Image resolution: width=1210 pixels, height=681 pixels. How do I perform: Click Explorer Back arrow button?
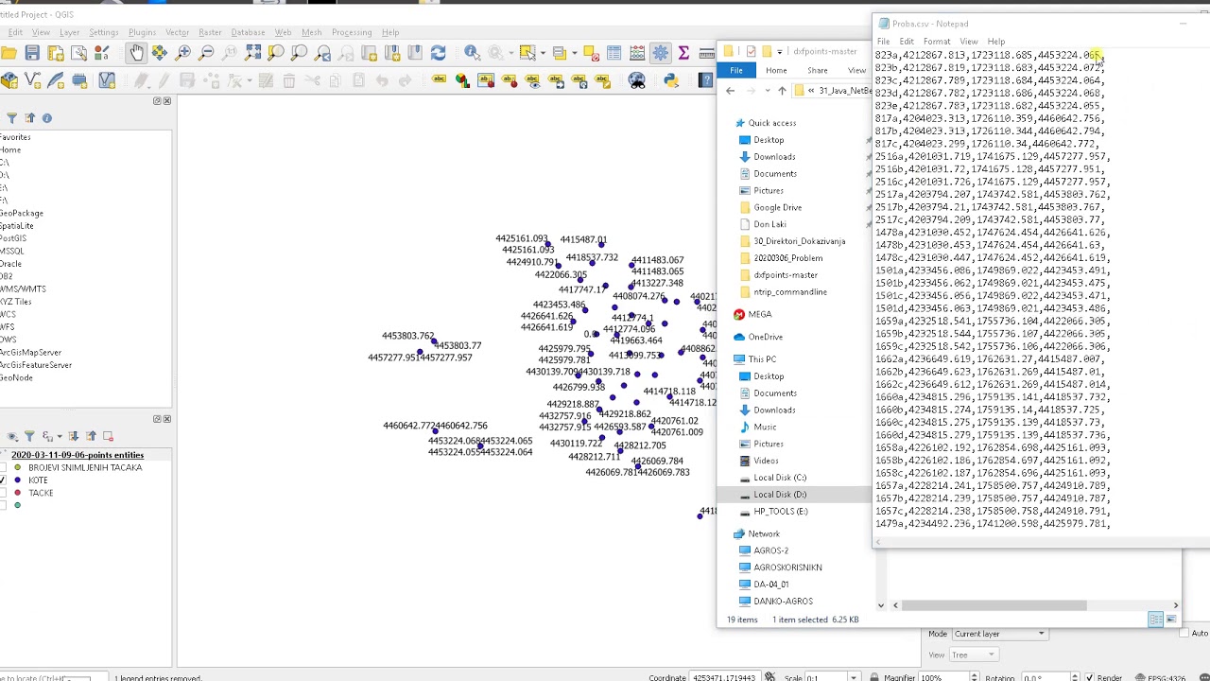point(730,91)
